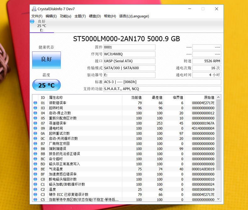Screen dimensions: 248x210
Task: Click status orb for attribute B7 厂商特定项目
Action: [x=35, y=144]
